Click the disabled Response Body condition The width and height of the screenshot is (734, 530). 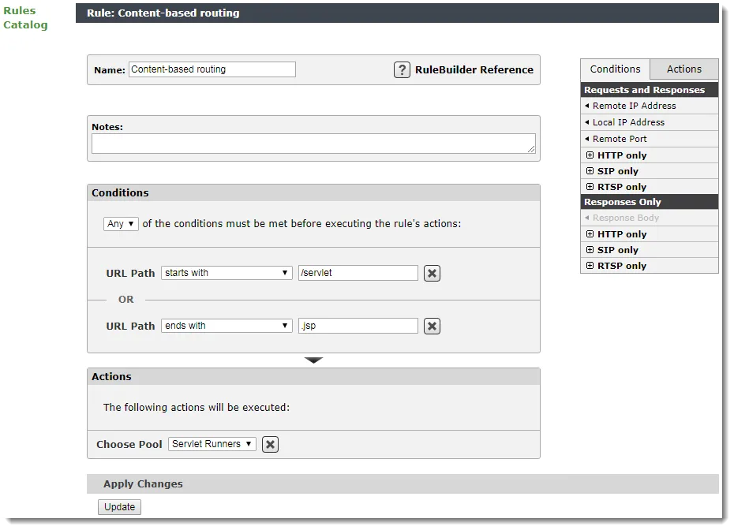coord(650,218)
